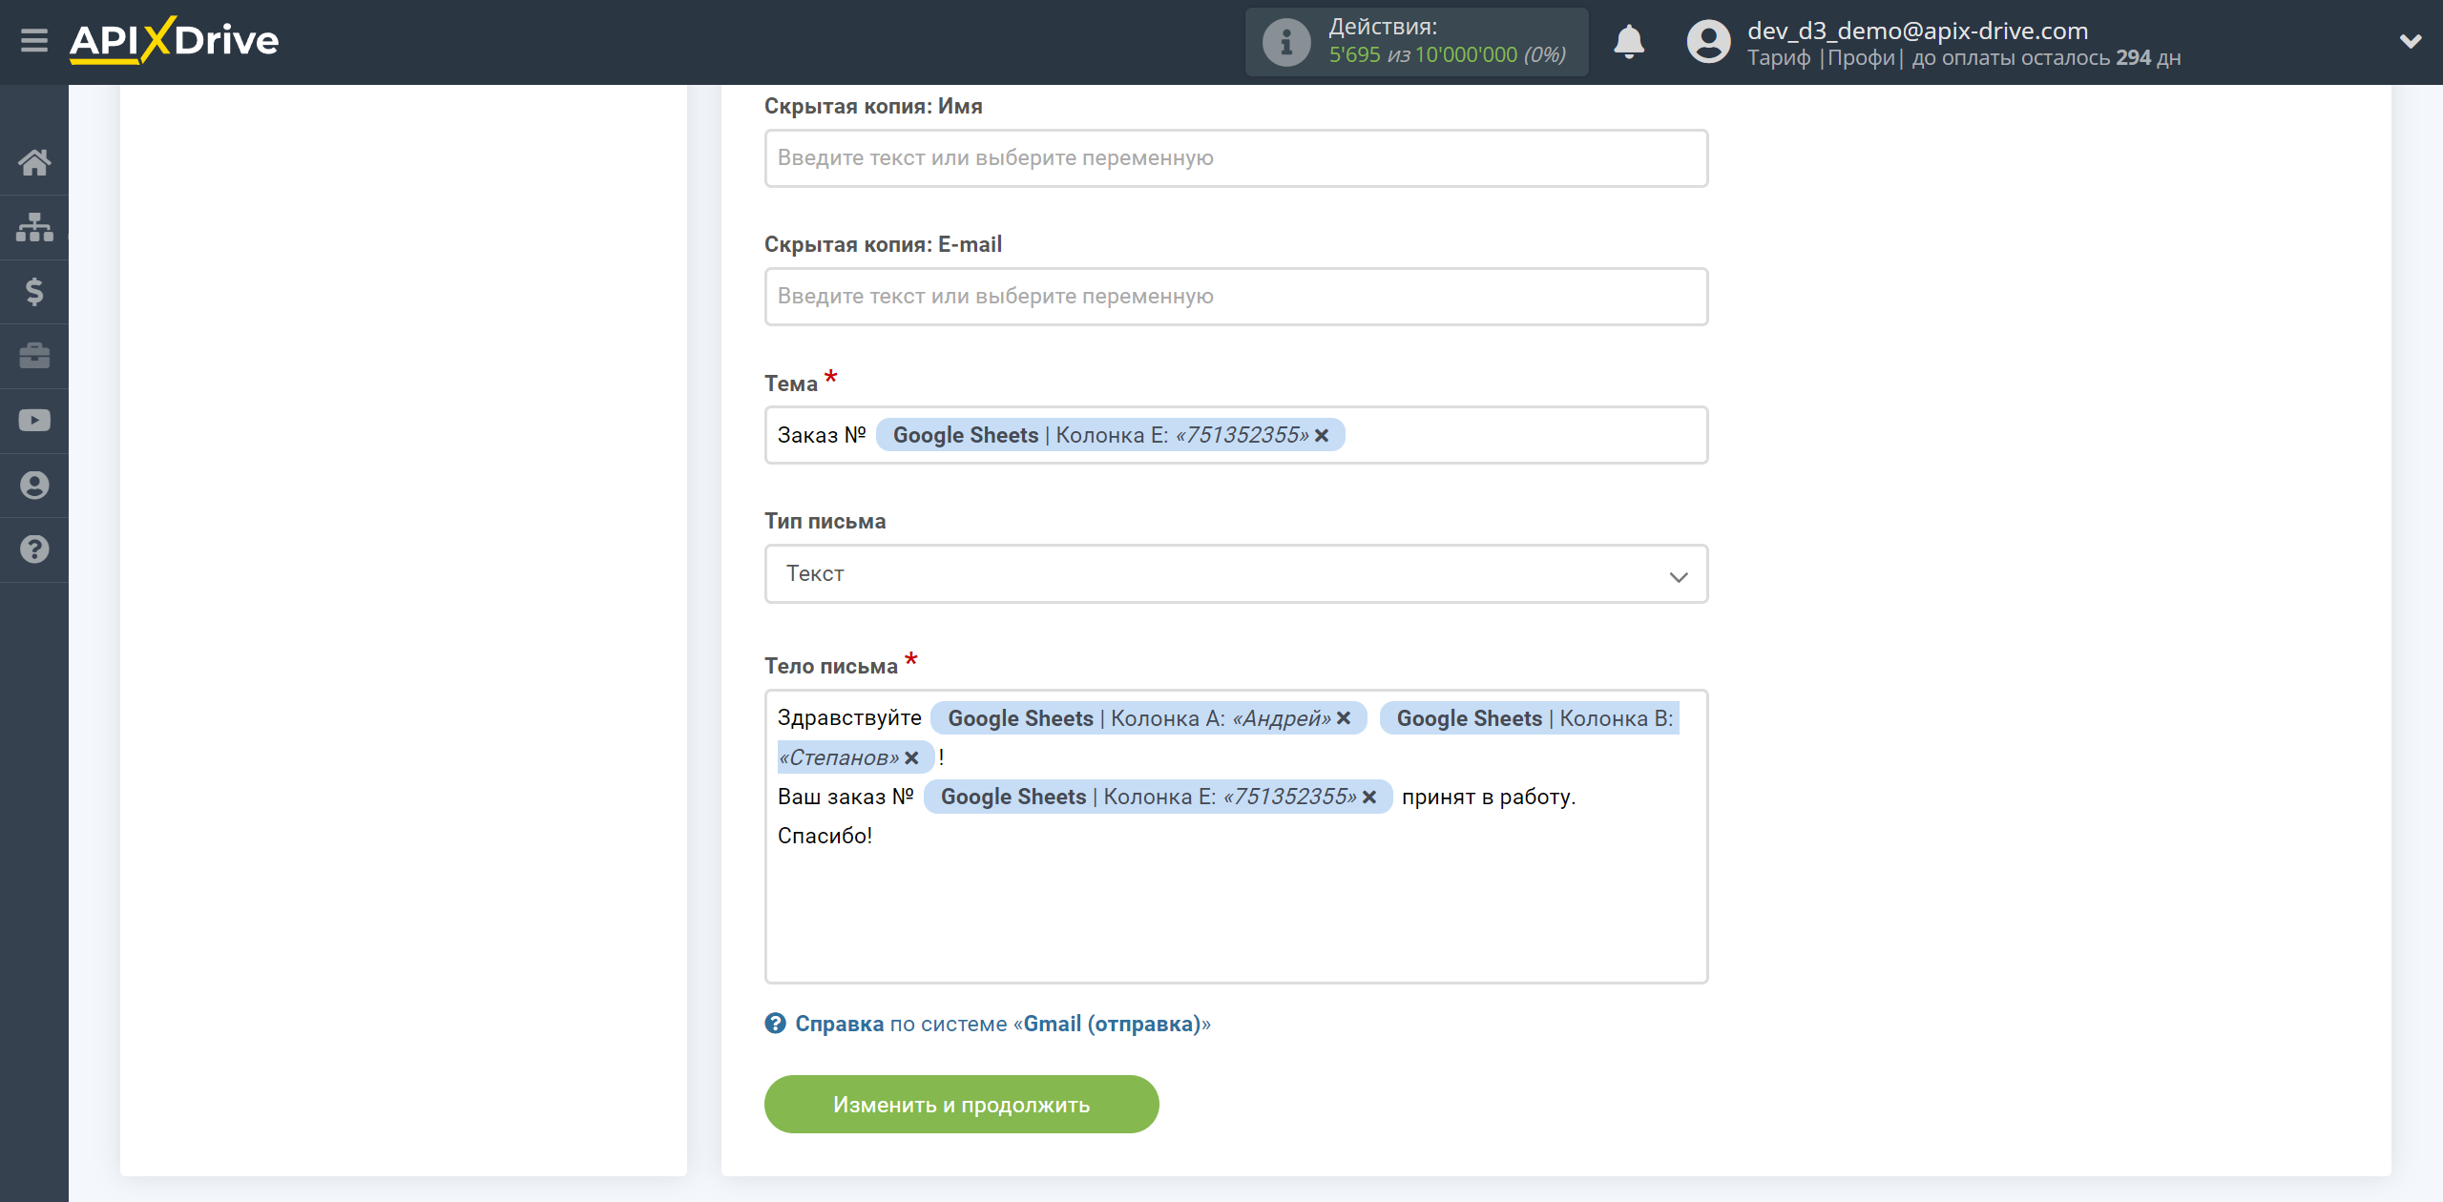
Task: Open the Тип письма dropdown
Action: pyautogui.click(x=1236, y=573)
